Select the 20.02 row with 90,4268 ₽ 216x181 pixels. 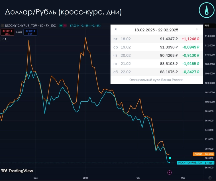tap(157, 55)
